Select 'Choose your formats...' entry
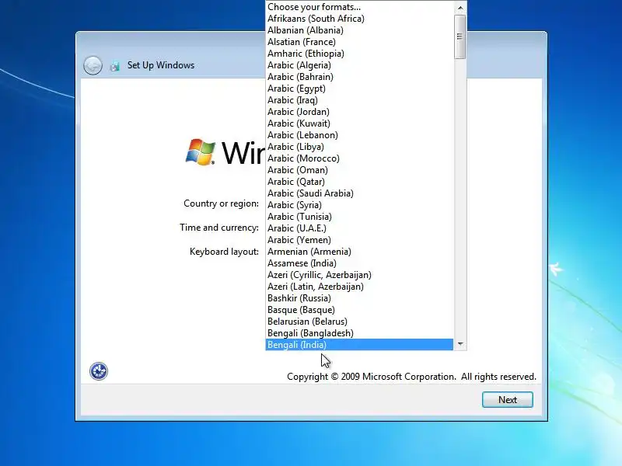The image size is (622, 466). coord(359,7)
